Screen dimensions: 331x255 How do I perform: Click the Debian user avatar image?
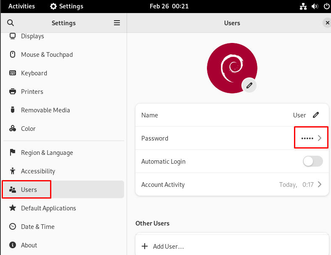click(232, 68)
